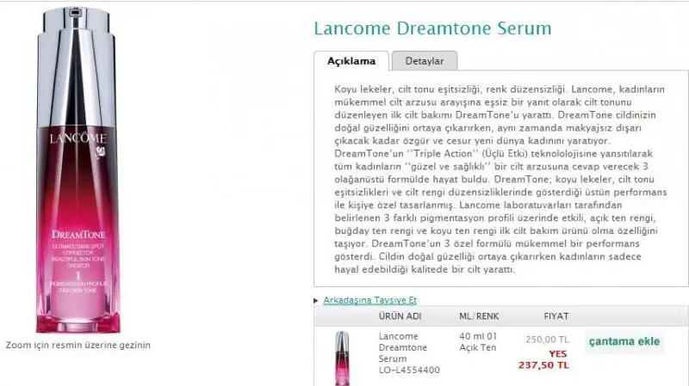The width and height of the screenshot is (689, 386).
Task: Open the Detaylar tab
Action: click(x=425, y=61)
